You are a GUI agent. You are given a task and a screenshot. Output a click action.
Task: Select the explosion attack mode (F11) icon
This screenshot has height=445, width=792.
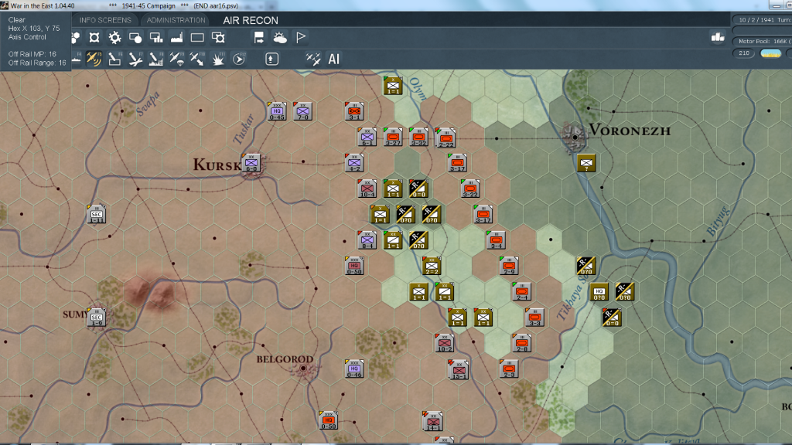[218, 58]
